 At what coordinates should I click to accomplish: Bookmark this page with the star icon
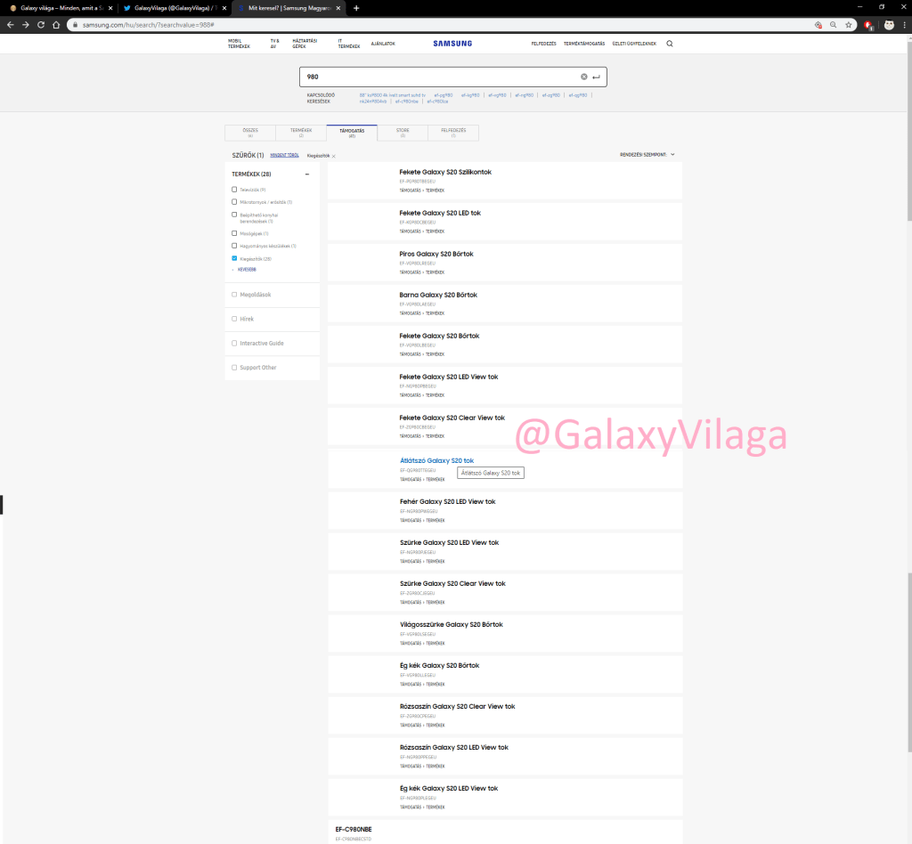coord(850,25)
